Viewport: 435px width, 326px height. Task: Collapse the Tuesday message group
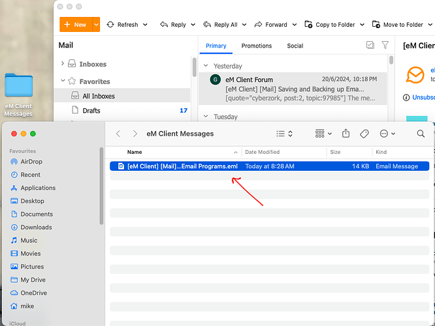tap(206, 116)
